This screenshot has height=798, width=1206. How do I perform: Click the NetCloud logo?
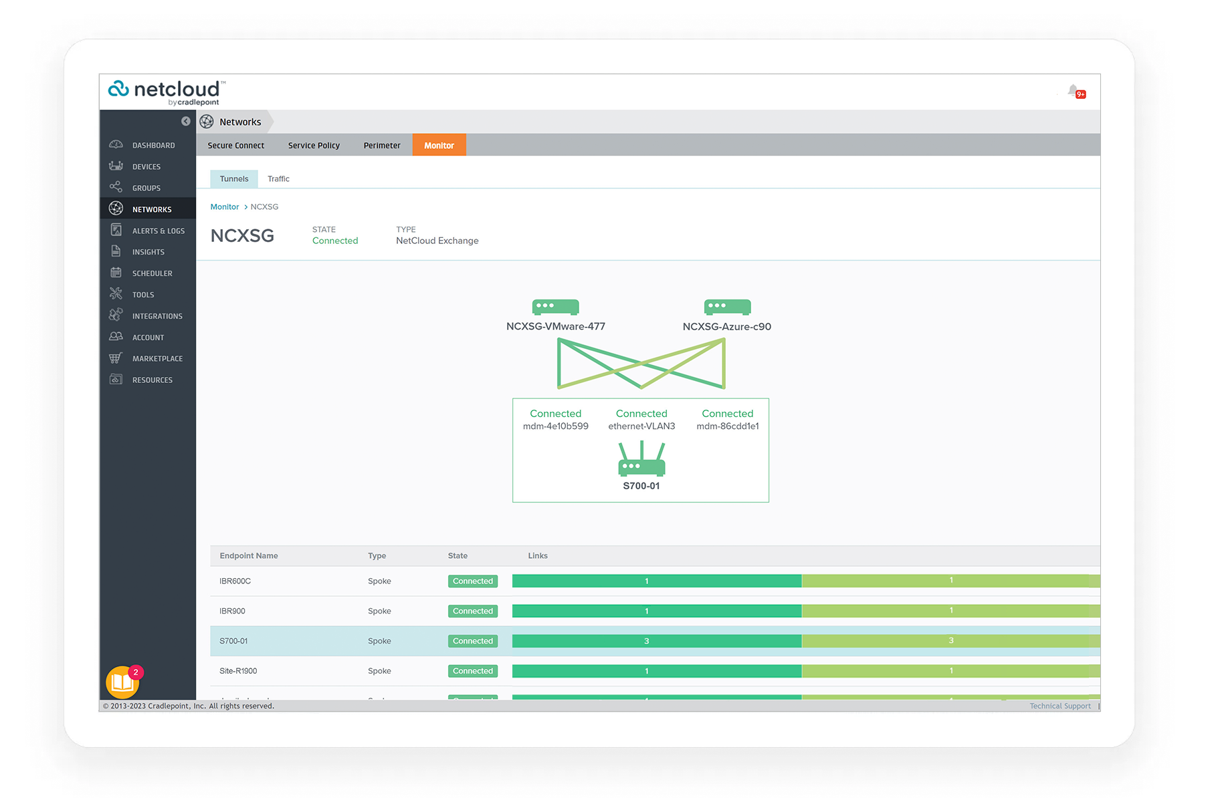[167, 93]
